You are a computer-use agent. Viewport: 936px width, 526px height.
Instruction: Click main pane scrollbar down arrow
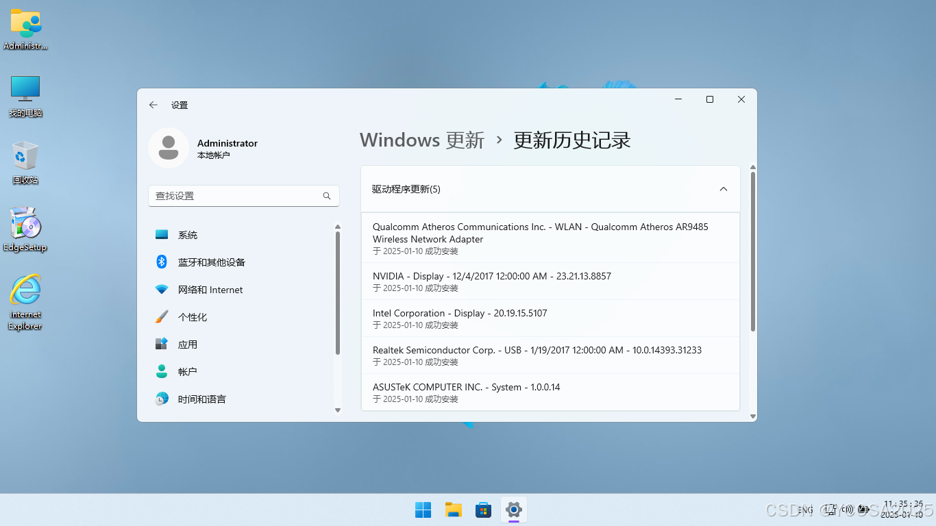(753, 416)
